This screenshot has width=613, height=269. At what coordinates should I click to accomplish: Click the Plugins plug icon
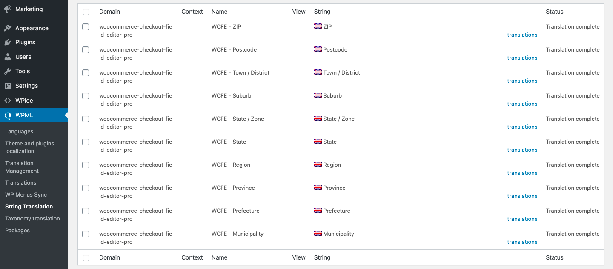pyautogui.click(x=8, y=42)
